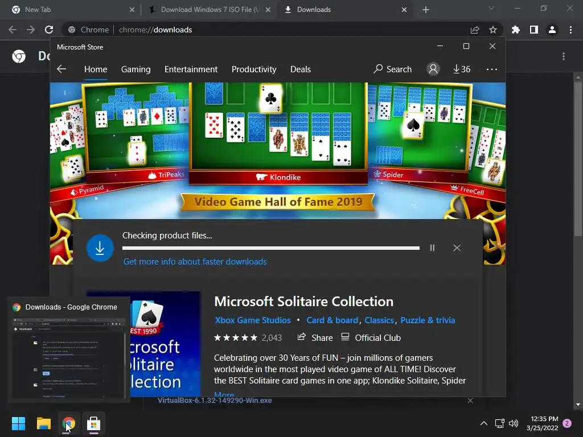This screenshot has width=583, height=437.
Task: Switch to Download Windows 7 ISO File tab
Action: [208, 10]
